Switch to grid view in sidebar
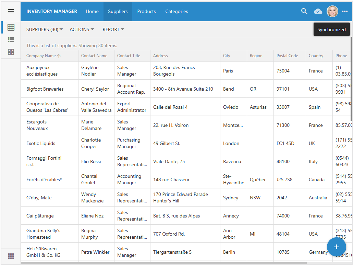This screenshot has width=353, height=265. [11, 27]
